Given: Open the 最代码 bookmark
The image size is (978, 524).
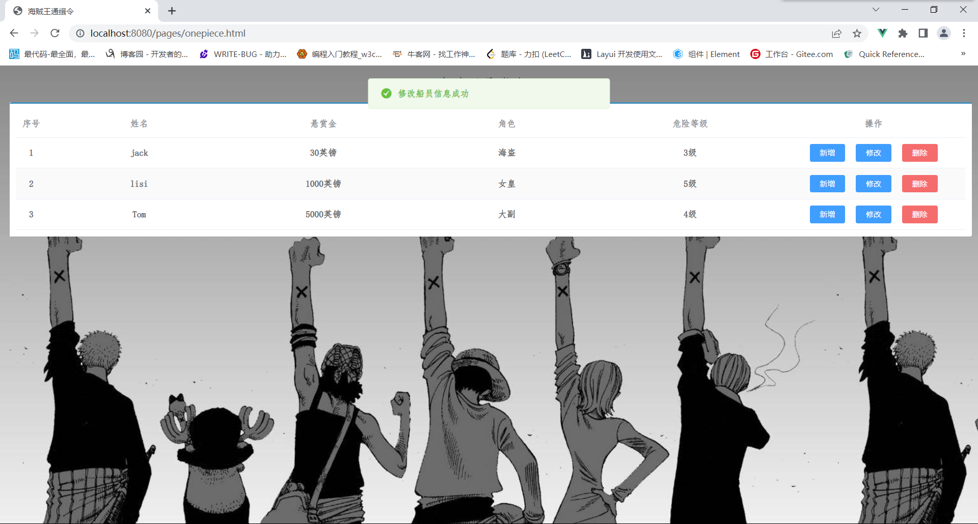Looking at the screenshot, I should 52,54.
